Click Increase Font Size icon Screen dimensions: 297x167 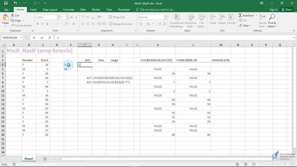click(71, 17)
